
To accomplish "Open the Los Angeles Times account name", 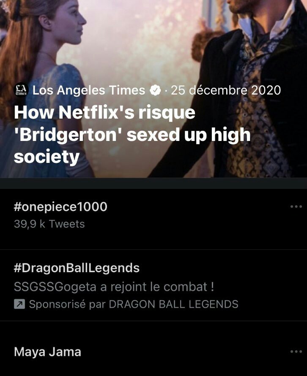I will pos(89,90).
